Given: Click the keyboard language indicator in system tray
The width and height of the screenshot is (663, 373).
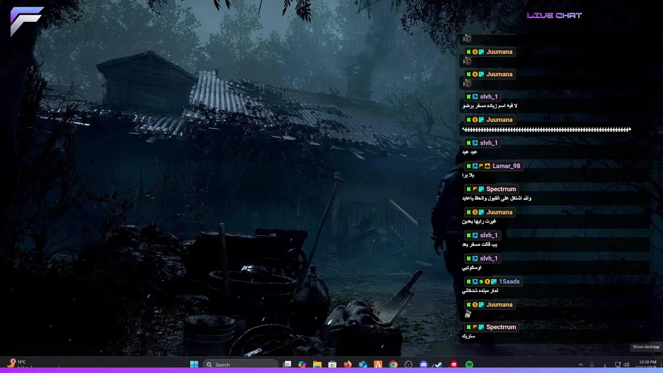Looking at the screenshot, I should click(606, 365).
